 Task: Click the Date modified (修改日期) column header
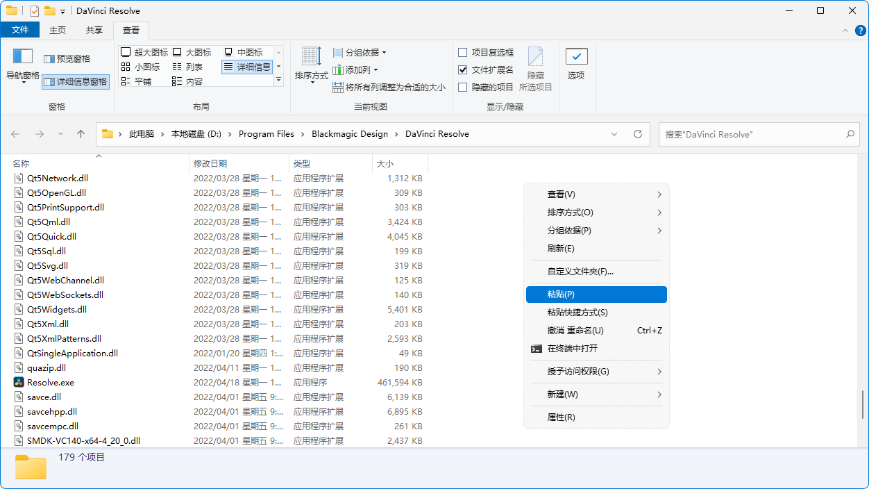pos(239,163)
